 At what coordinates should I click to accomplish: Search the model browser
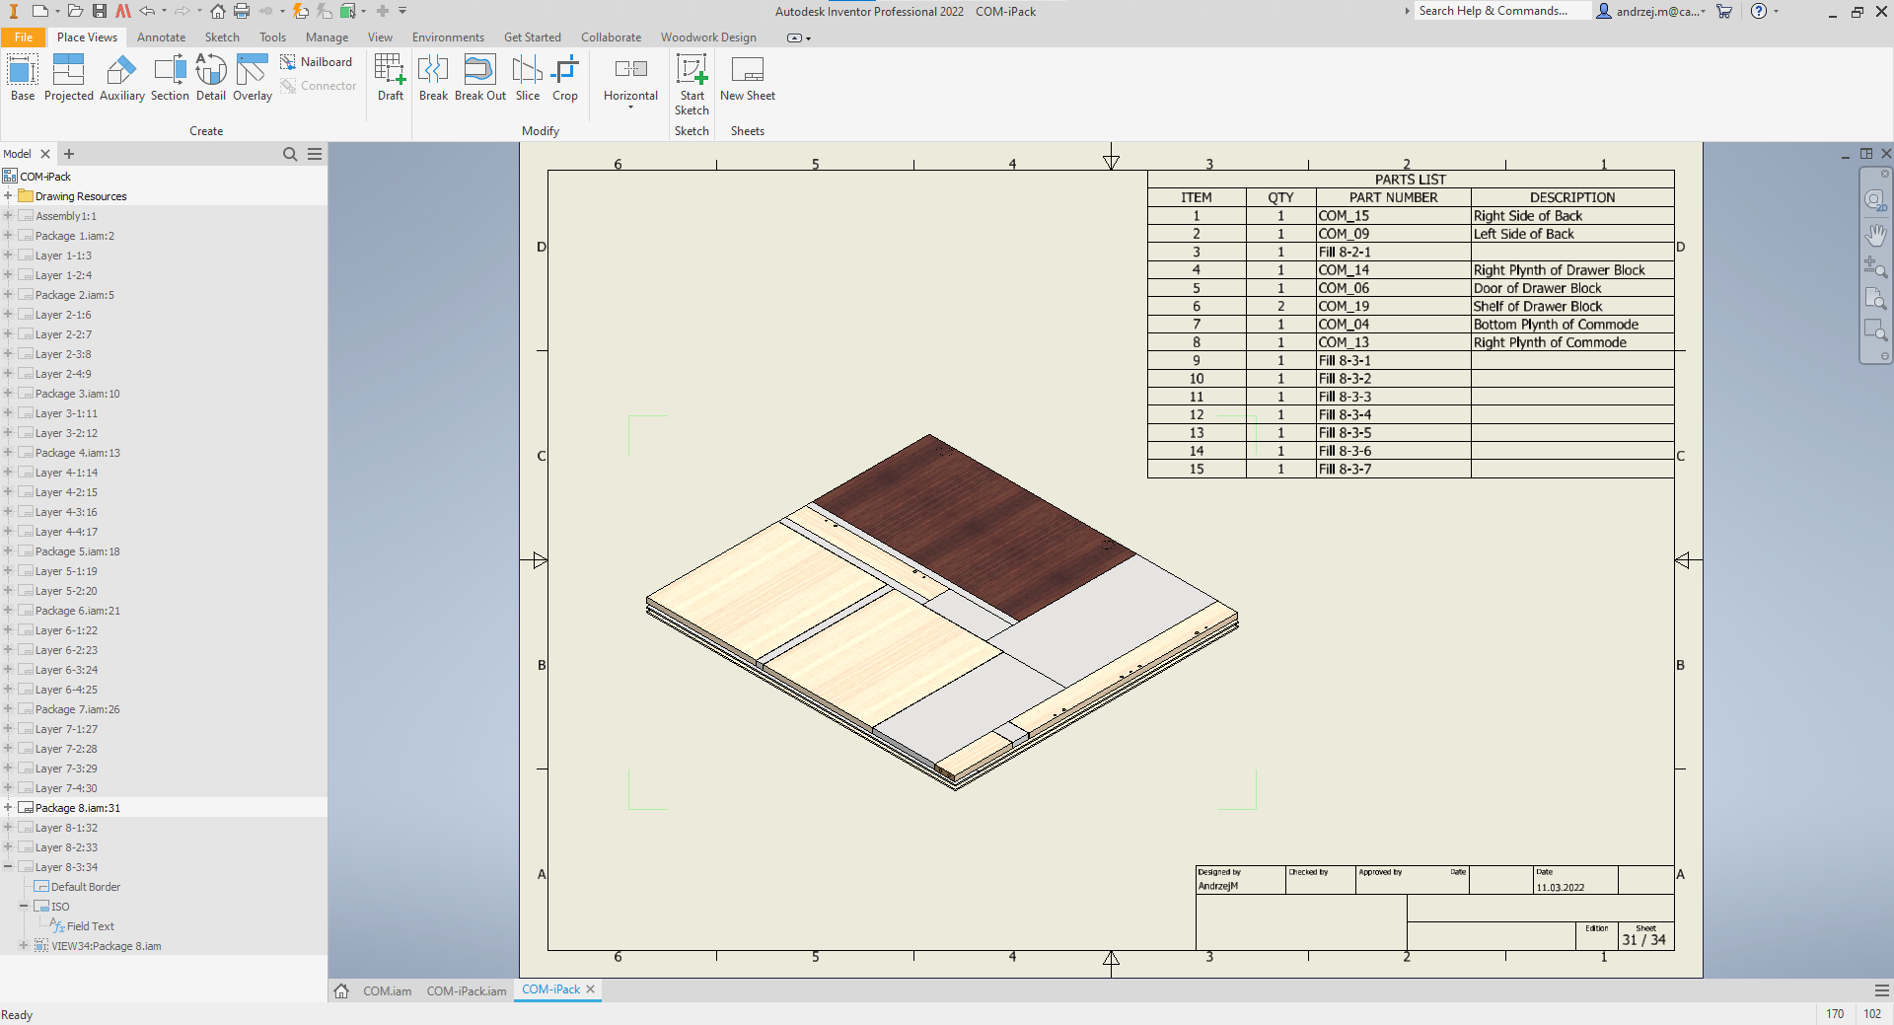(x=290, y=154)
